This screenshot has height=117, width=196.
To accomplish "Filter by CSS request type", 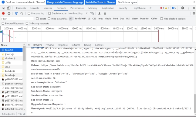I will pos(94,19).
